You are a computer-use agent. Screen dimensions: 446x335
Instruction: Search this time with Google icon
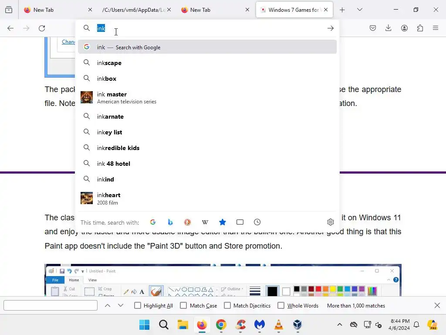pyautogui.click(x=153, y=222)
